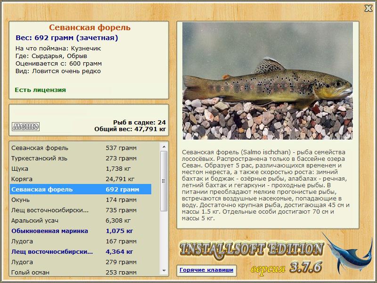Close the fish keepnet window with X
The width and height of the screenshot is (377, 283).
(x=368, y=8)
